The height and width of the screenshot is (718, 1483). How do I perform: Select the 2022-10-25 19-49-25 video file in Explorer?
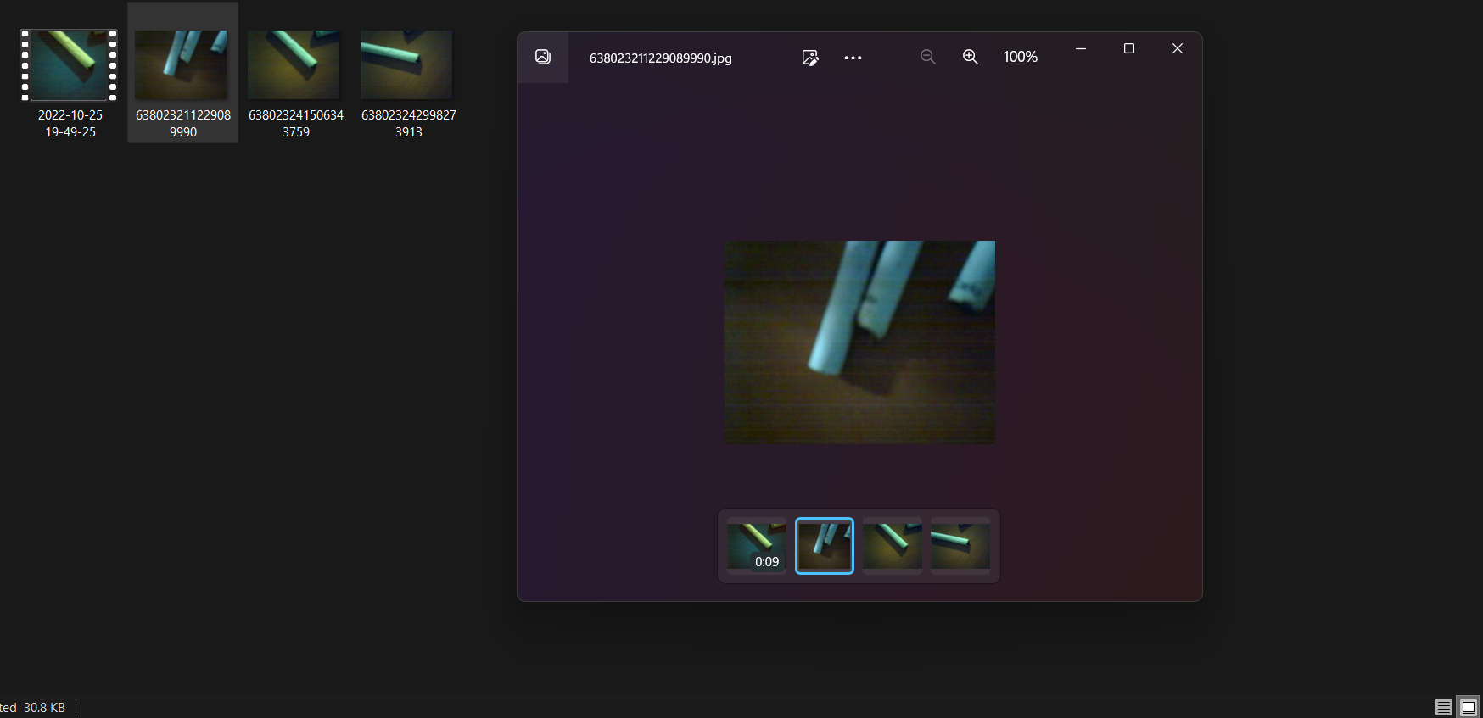[x=70, y=73]
